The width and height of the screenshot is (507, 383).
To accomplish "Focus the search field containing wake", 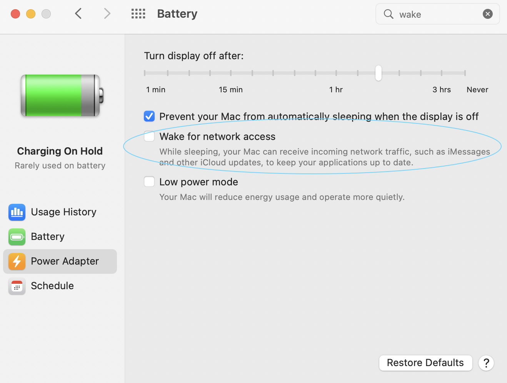I will pos(438,14).
